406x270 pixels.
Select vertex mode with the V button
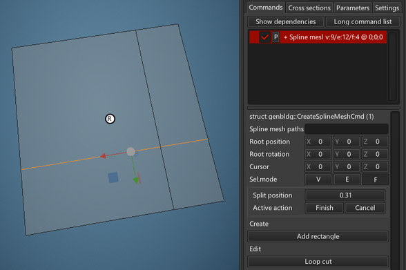pos(318,180)
